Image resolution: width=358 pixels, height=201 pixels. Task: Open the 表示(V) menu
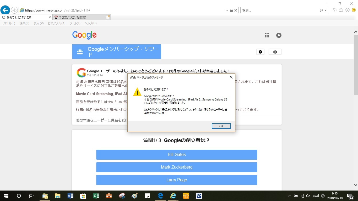(x=39, y=23)
